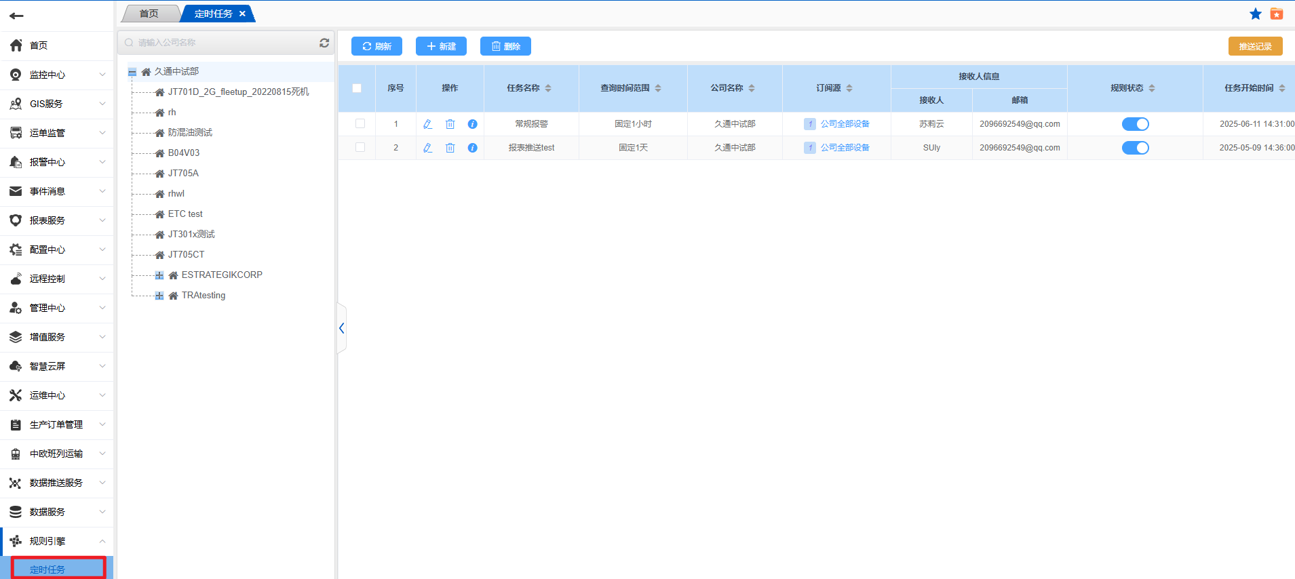Screen dimensions: 1295x579
Task: Expand the 报表服务 sidebar menu
Action: tap(57, 220)
